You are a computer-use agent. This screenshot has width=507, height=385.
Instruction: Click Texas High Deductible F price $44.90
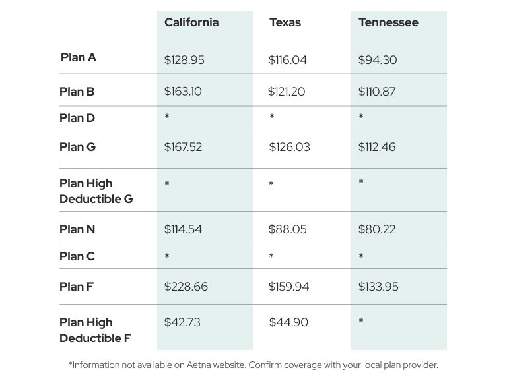288,322
